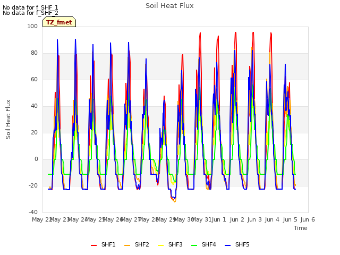340x255 pixels.
Task: Click the 60 y-axis tick label
Action: [34, 79]
